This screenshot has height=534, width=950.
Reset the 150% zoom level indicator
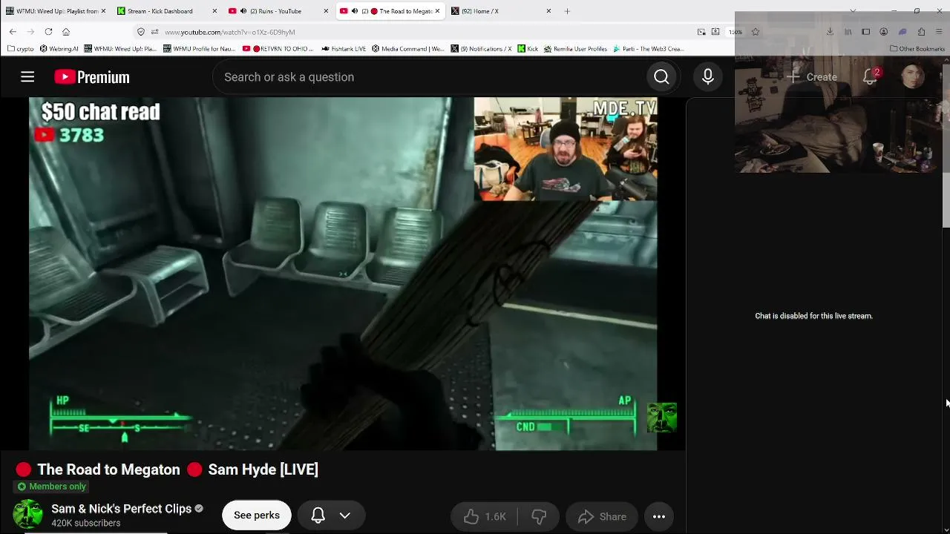point(736,32)
